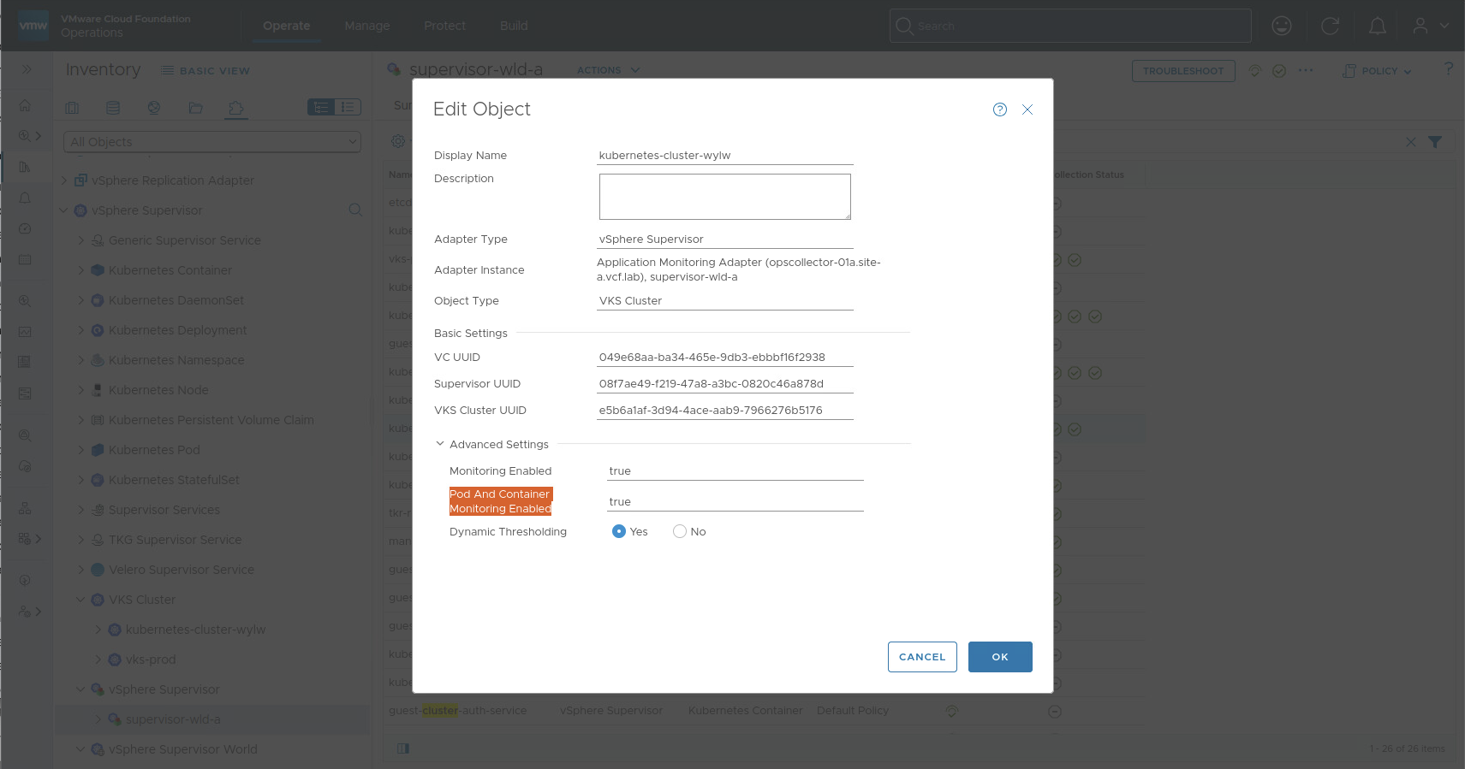Collapse the vSphere Supervisor adapter node

(x=63, y=210)
